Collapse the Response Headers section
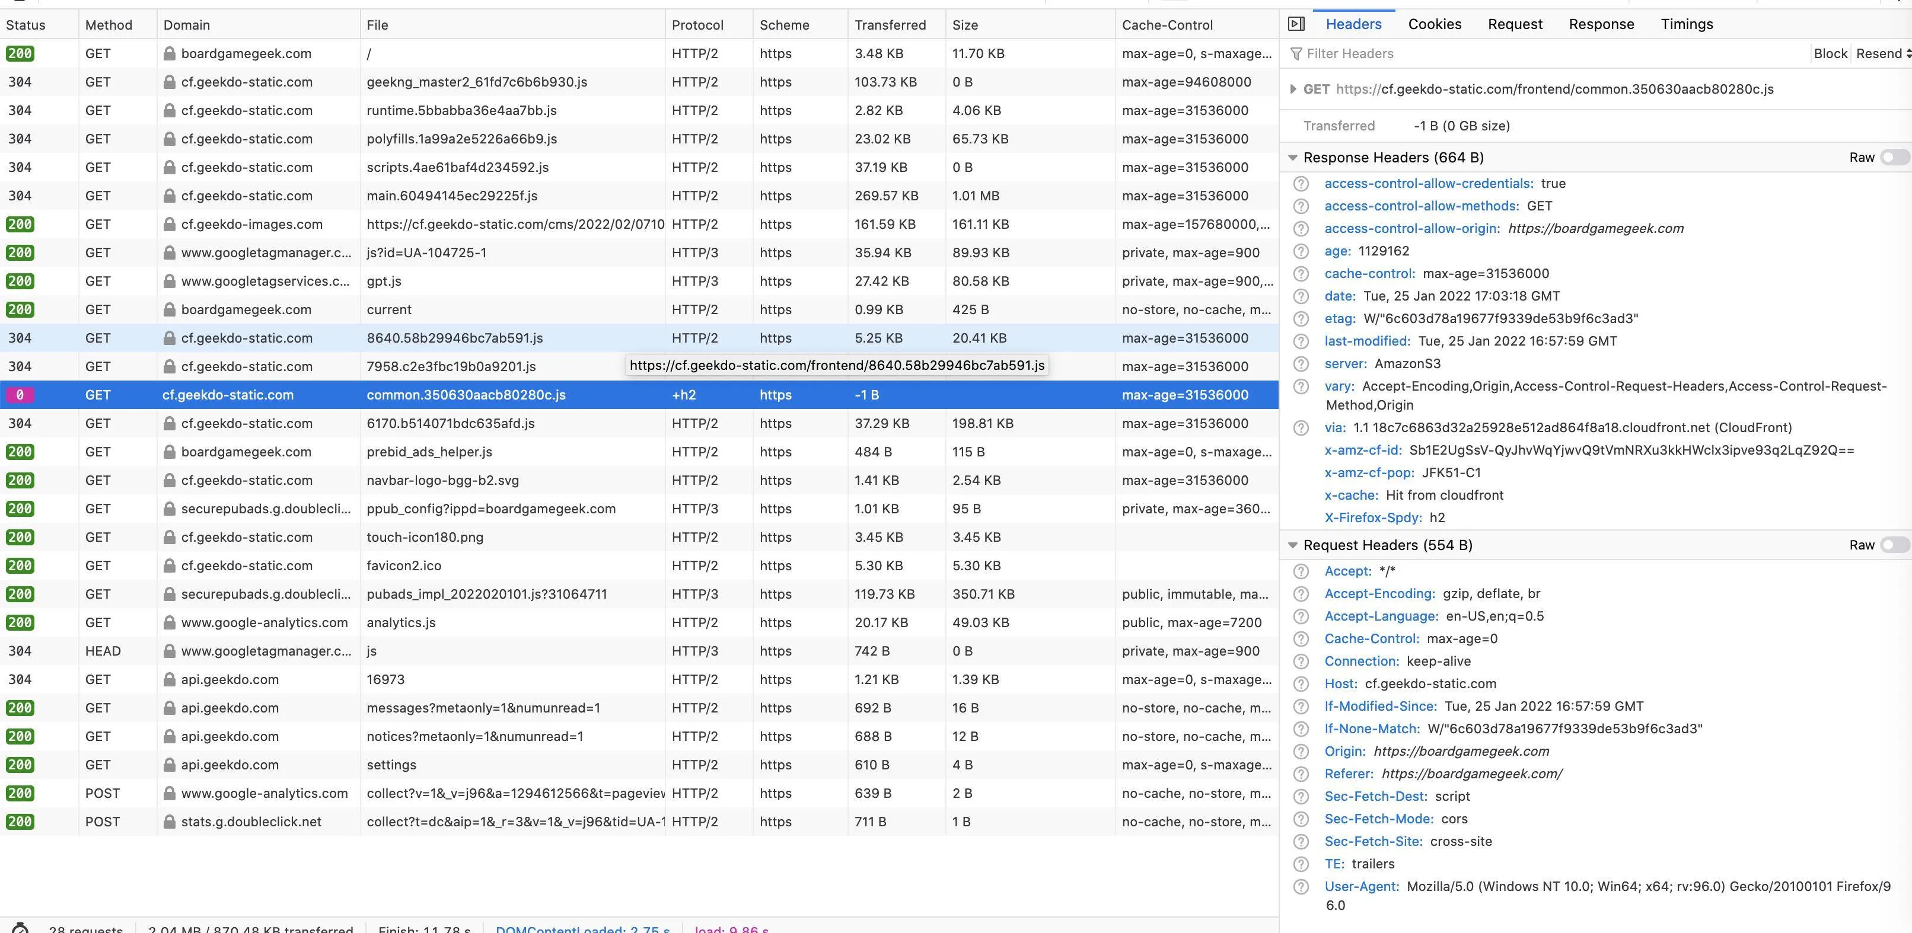The width and height of the screenshot is (1912, 933). pos(1292,157)
